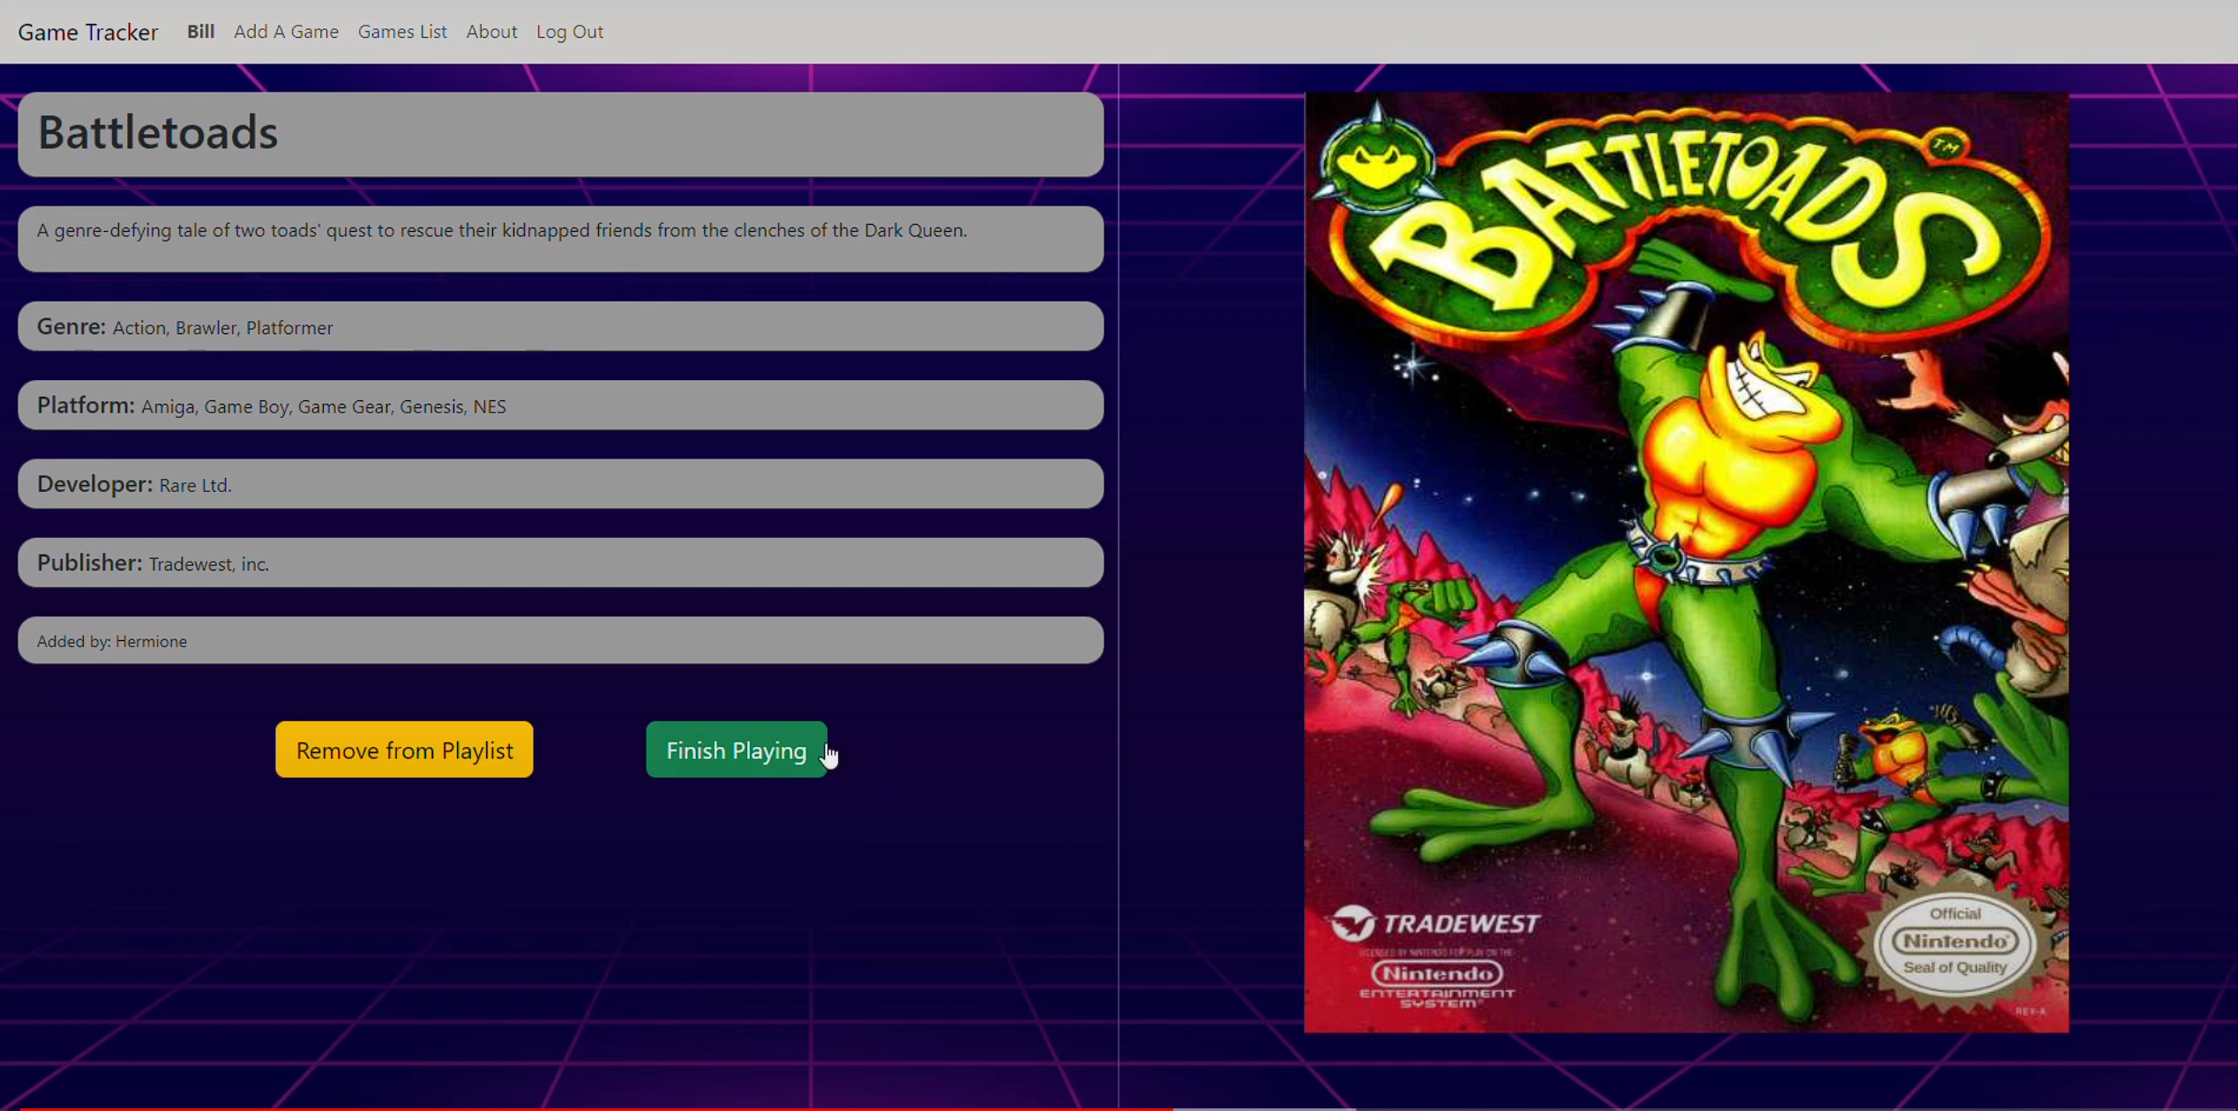
Task: Click the game description text about Dark Queen
Action: coord(502,230)
